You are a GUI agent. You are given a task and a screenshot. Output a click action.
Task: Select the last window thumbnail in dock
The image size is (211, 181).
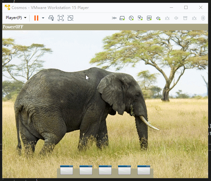(144, 170)
